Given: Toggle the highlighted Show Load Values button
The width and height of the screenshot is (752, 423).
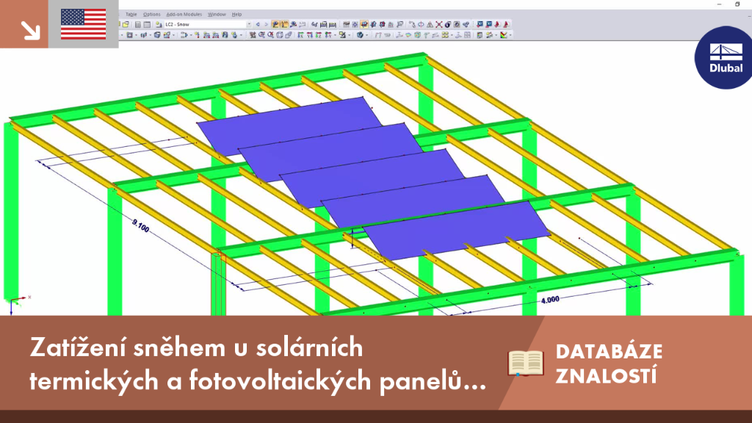Looking at the screenshot, I should (x=284, y=24).
